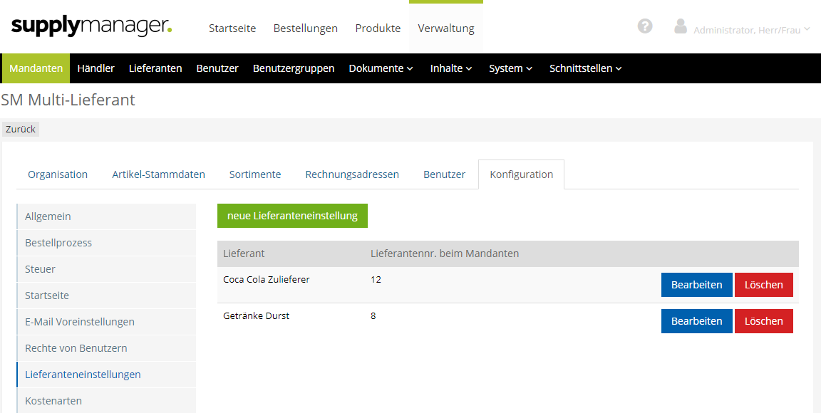Open the Sortimente tab
The image size is (821, 413).
(x=255, y=174)
